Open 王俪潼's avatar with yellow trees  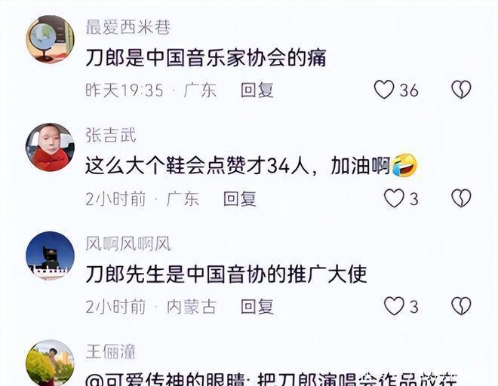point(51,363)
